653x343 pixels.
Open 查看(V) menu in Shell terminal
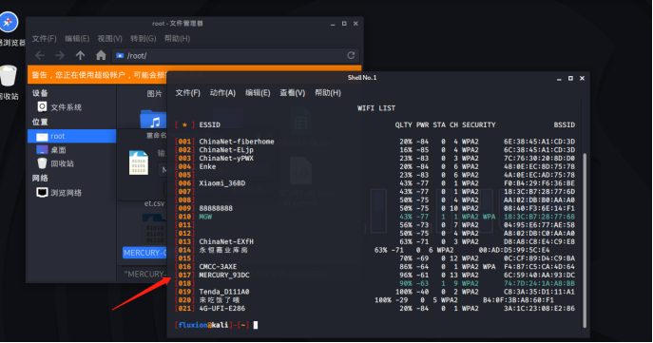293,93
